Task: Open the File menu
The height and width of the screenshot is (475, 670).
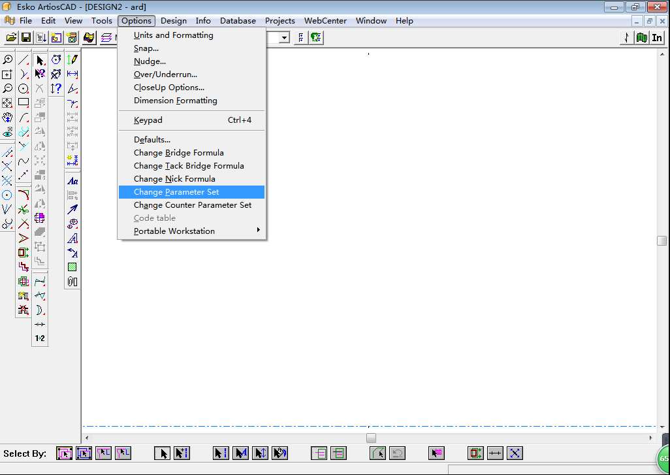Action: (25, 20)
